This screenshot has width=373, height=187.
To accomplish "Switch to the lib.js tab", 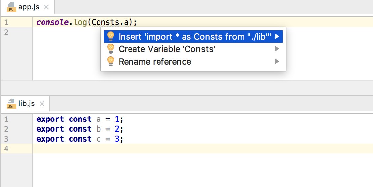I will [x=26, y=104].
